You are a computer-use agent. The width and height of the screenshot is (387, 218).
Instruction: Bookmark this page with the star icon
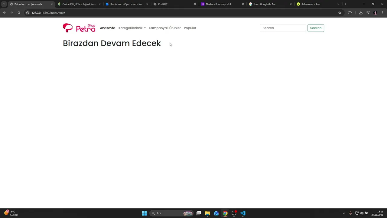click(x=340, y=13)
